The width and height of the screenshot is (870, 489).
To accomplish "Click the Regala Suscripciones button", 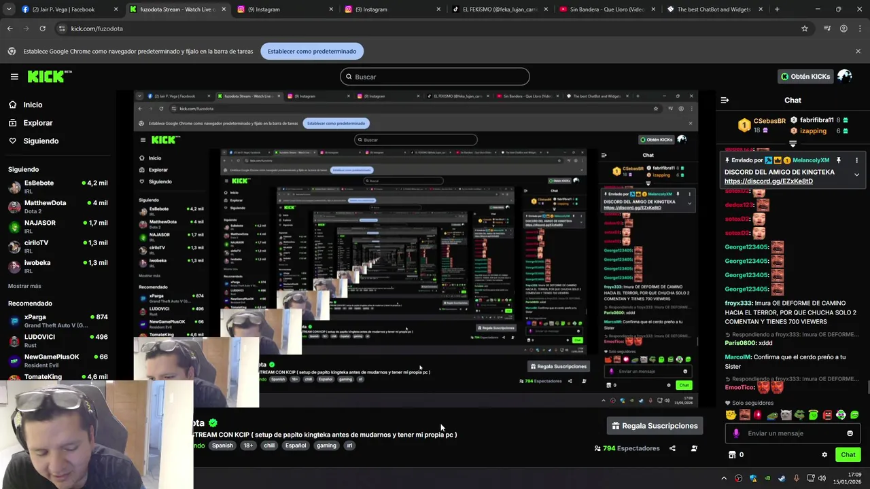I will point(655,426).
